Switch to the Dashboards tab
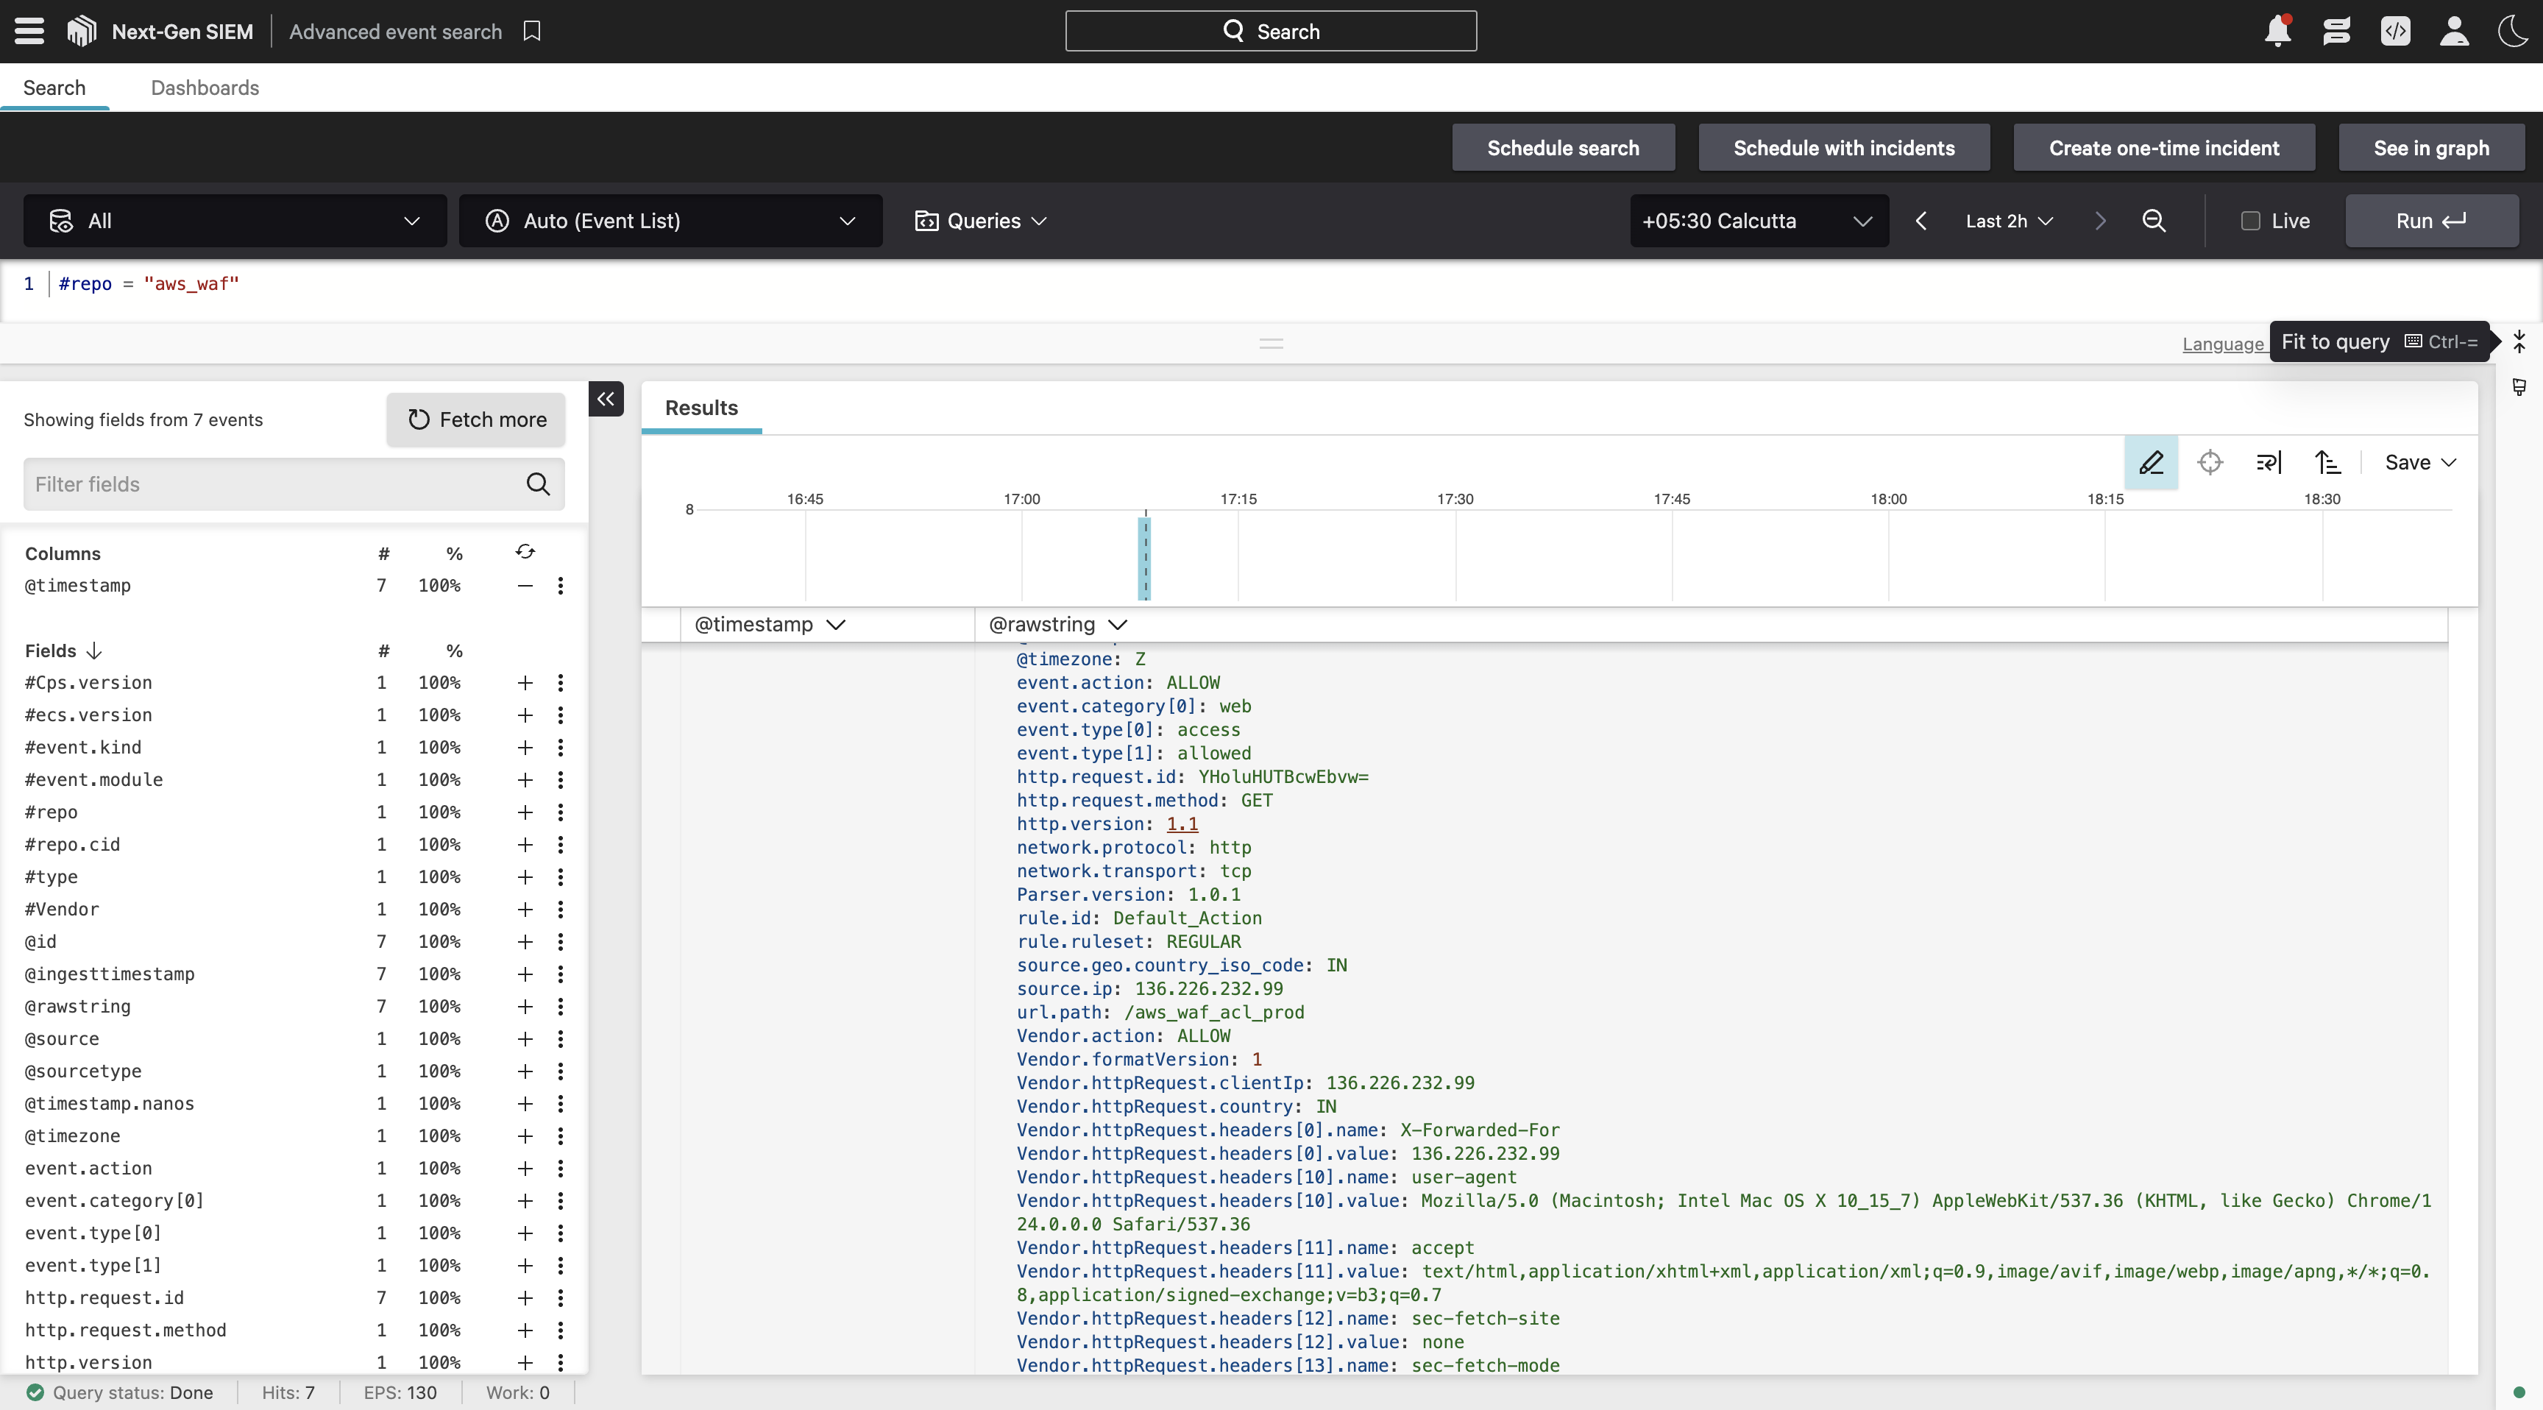The width and height of the screenshot is (2543, 1410). coord(205,88)
